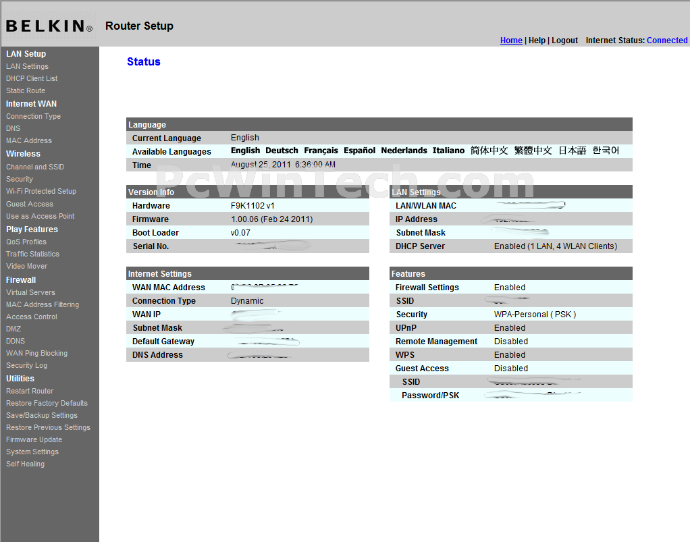Open Firmware Update page
The image size is (690, 542).
coord(34,439)
